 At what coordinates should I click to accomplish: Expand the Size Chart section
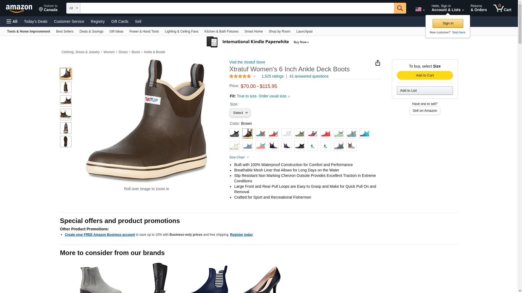(239, 157)
